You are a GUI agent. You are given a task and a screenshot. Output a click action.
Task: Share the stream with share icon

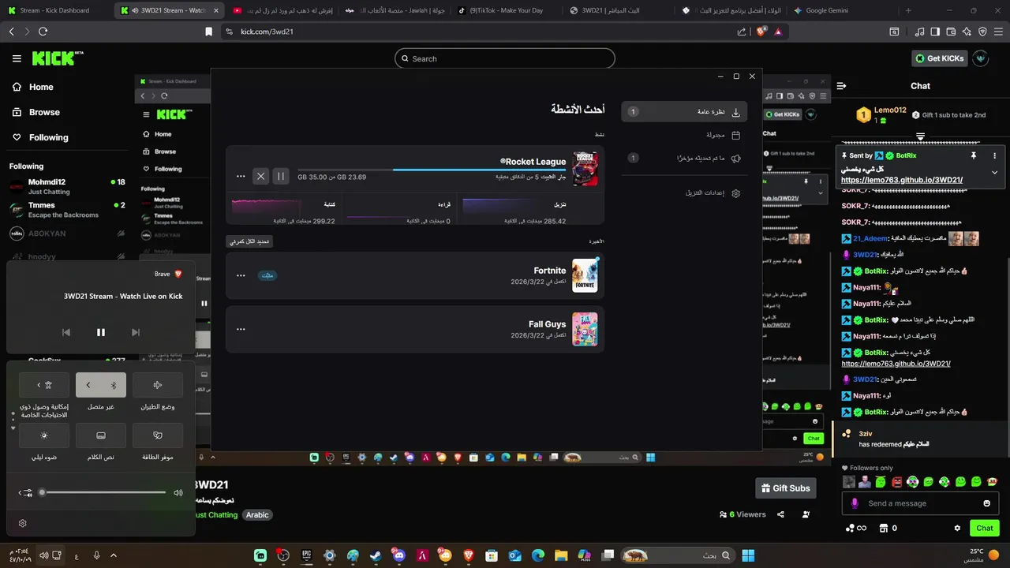point(780,514)
